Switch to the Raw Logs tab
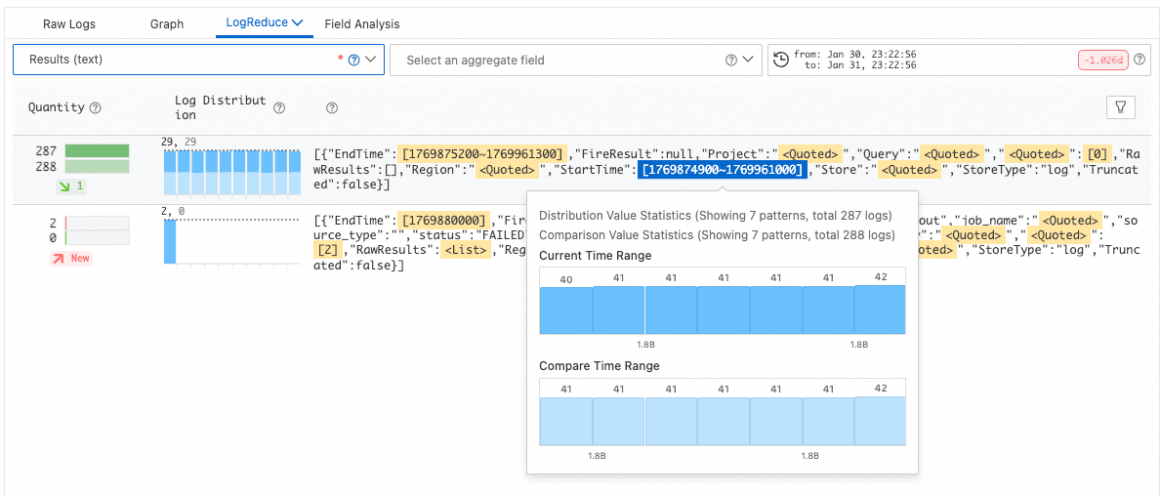 coord(69,23)
